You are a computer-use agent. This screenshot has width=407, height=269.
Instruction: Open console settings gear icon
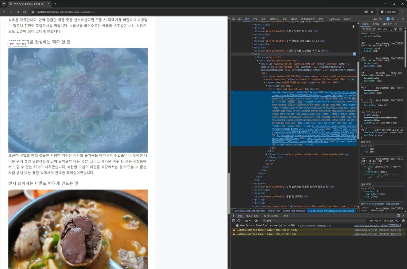403,221
